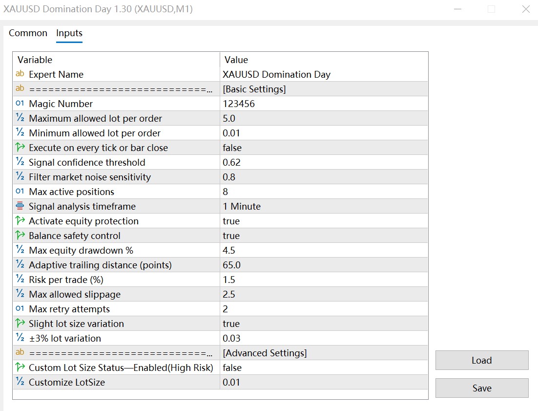Click the string icon beside Expert Name
The height and width of the screenshot is (411, 538).
click(x=20, y=74)
